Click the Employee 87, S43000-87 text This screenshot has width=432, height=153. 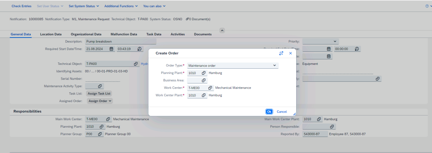click(x=348, y=134)
